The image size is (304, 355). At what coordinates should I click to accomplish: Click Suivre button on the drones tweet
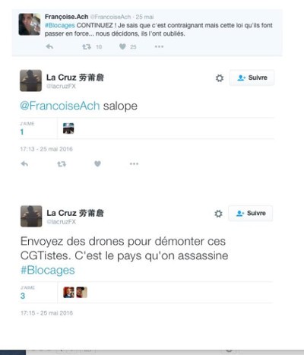coord(251,214)
